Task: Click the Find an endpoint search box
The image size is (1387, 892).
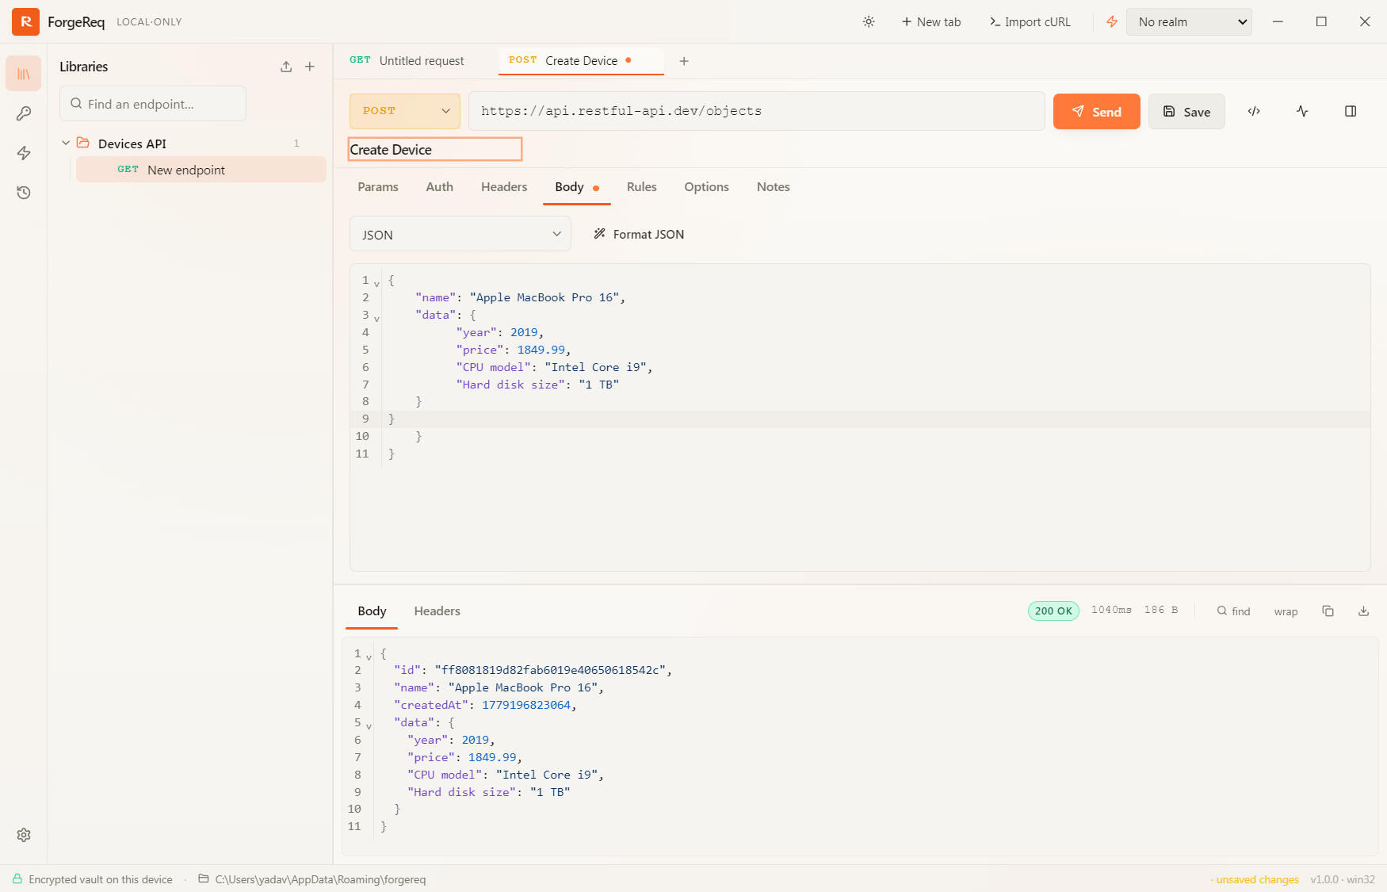Action: click(x=153, y=104)
